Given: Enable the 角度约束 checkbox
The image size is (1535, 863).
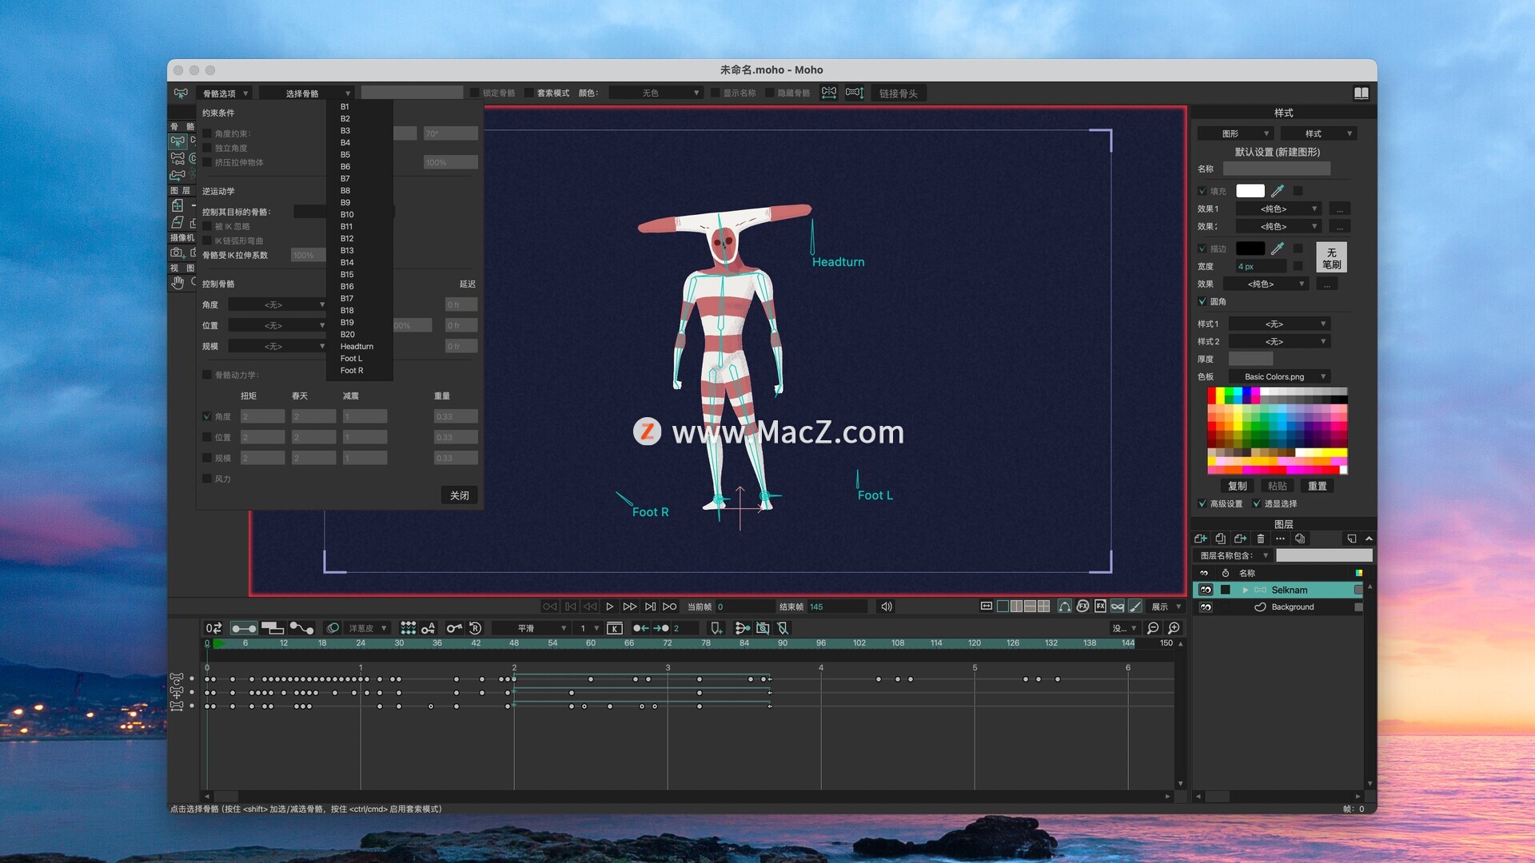Looking at the screenshot, I should pyautogui.click(x=207, y=133).
